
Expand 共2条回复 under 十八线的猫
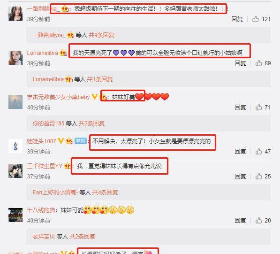point(82,237)
